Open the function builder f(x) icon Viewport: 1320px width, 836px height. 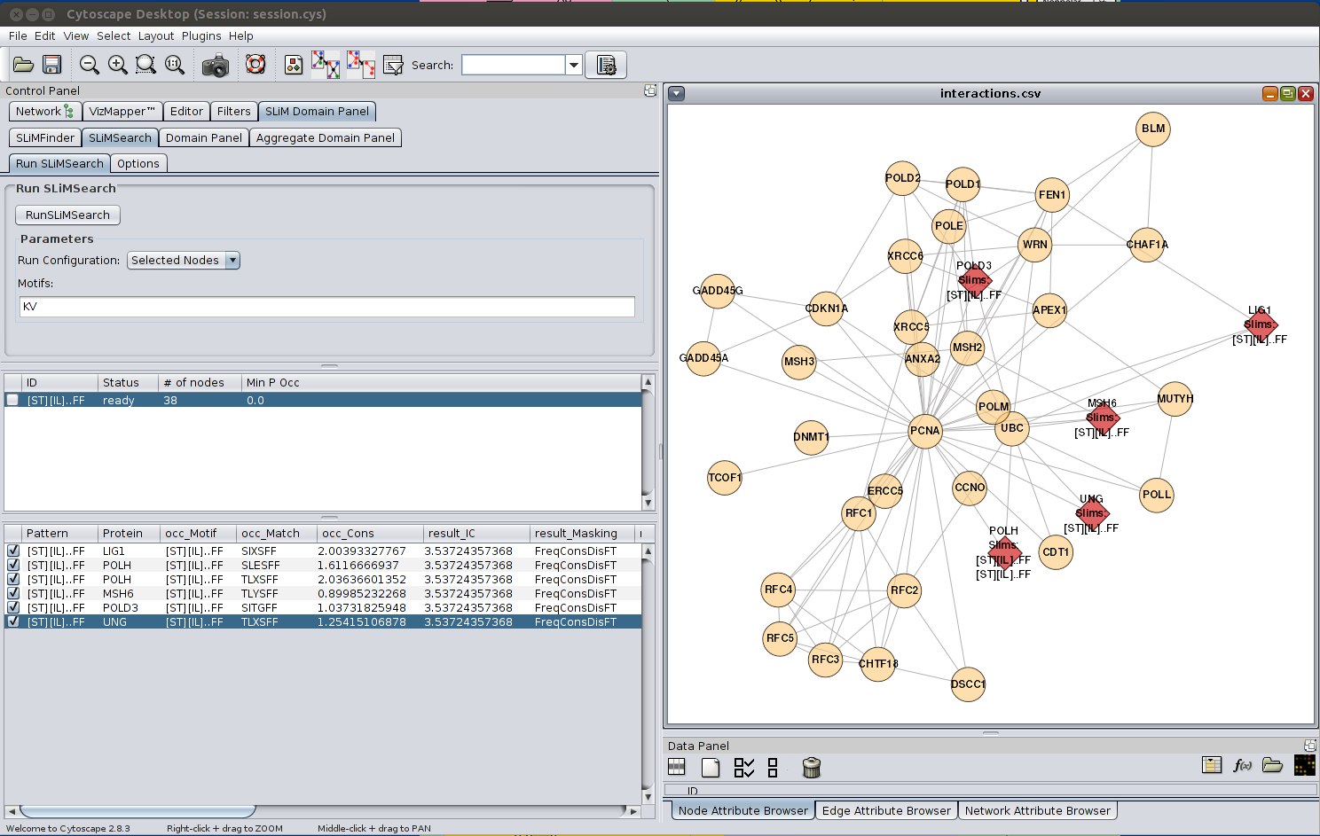pyautogui.click(x=1242, y=765)
